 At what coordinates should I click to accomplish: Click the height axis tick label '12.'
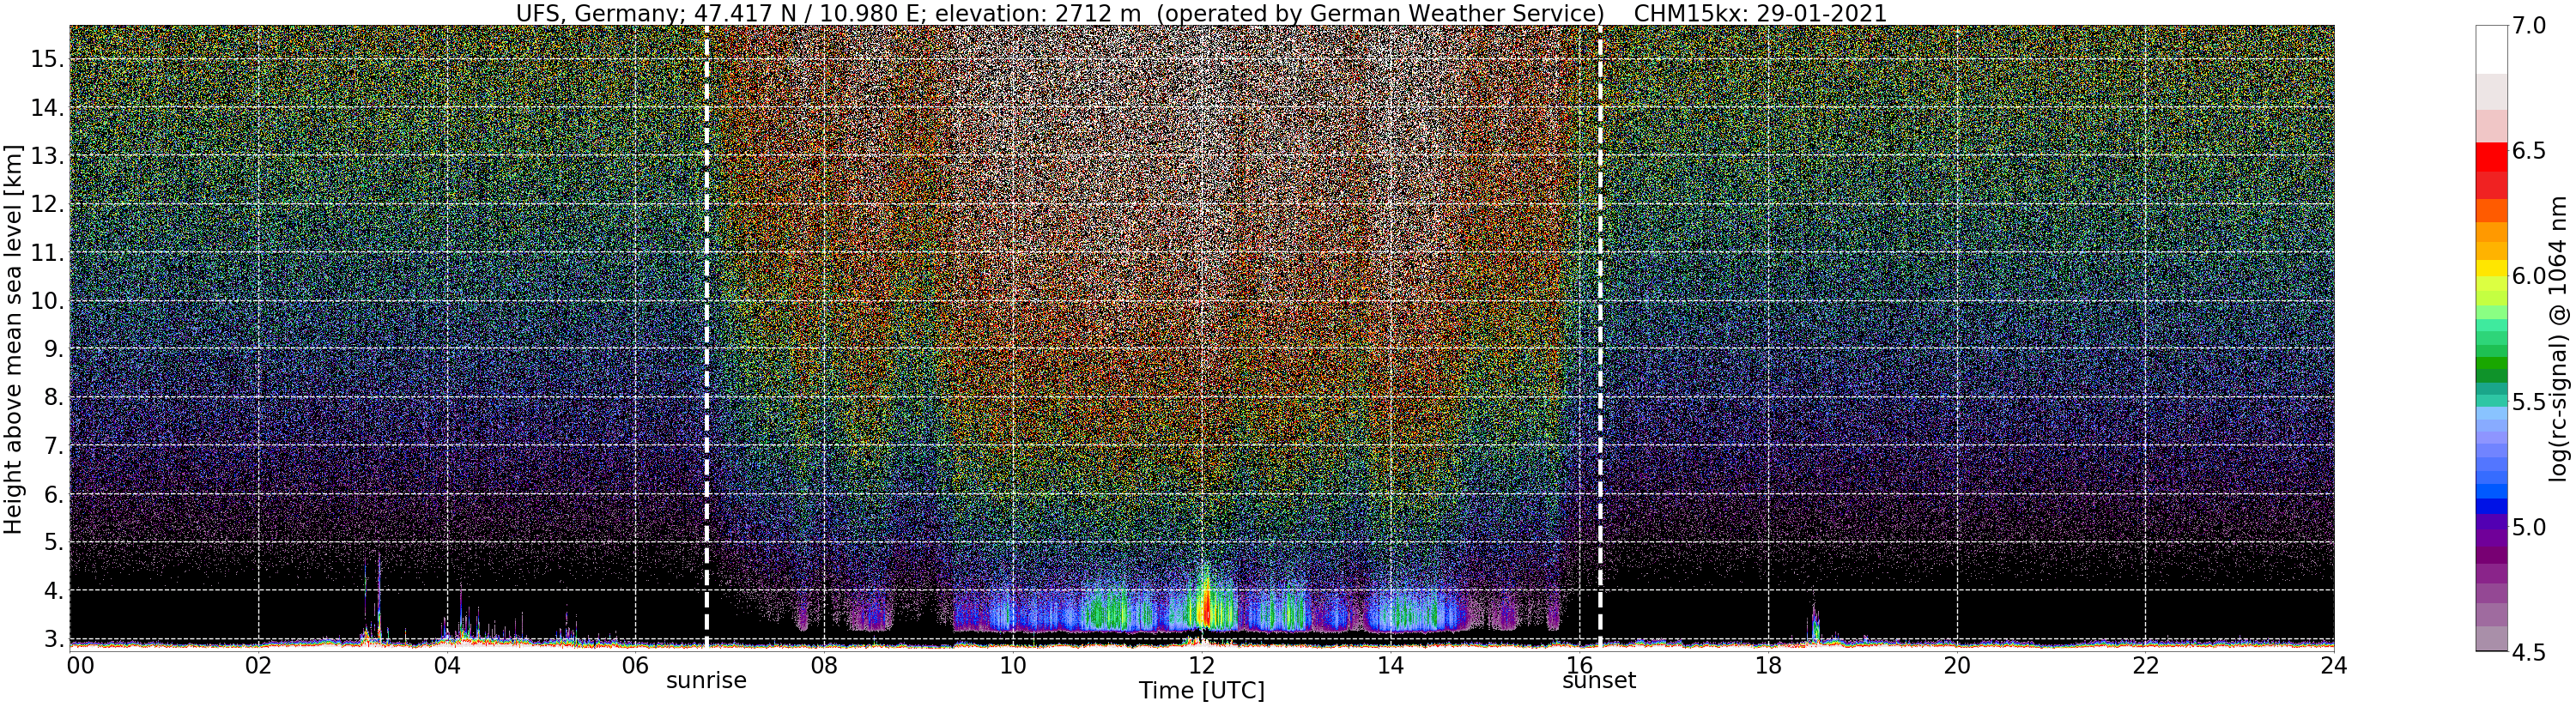[x=47, y=204]
